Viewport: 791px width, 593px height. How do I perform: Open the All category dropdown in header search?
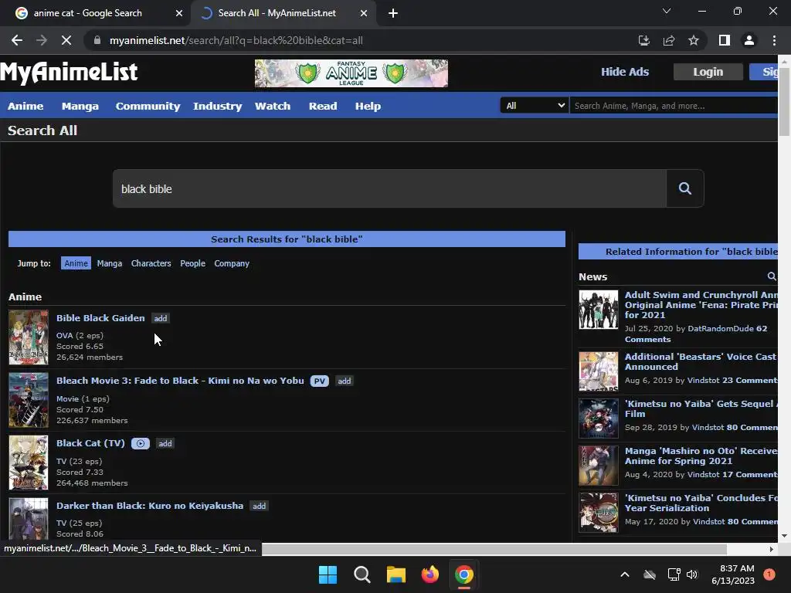click(535, 105)
